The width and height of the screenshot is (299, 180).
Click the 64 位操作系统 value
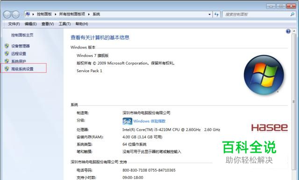tap(135, 144)
